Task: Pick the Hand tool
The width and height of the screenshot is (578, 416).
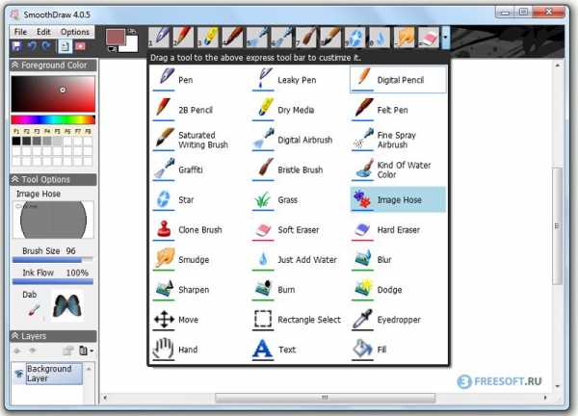Action: [199, 350]
